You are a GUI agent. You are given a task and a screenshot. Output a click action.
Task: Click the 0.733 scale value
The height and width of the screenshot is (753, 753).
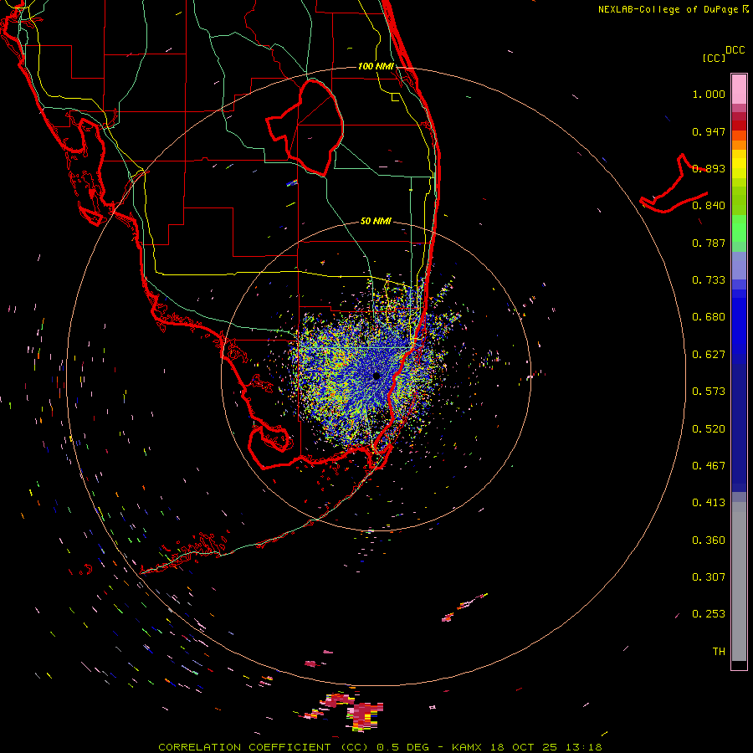[709, 280]
